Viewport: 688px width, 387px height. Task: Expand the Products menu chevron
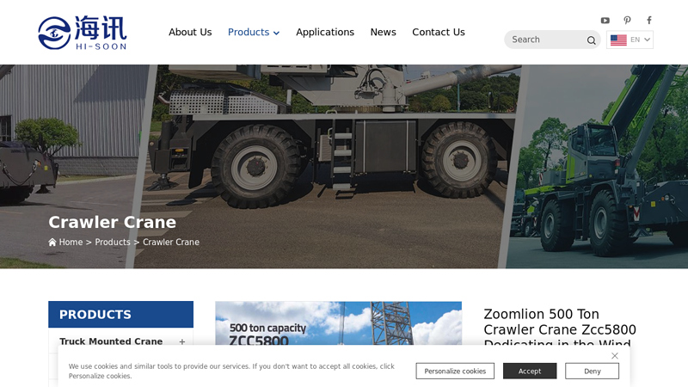pyautogui.click(x=276, y=33)
